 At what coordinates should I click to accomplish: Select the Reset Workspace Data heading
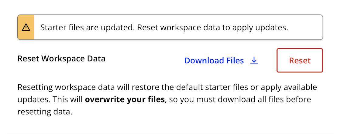click(61, 59)
